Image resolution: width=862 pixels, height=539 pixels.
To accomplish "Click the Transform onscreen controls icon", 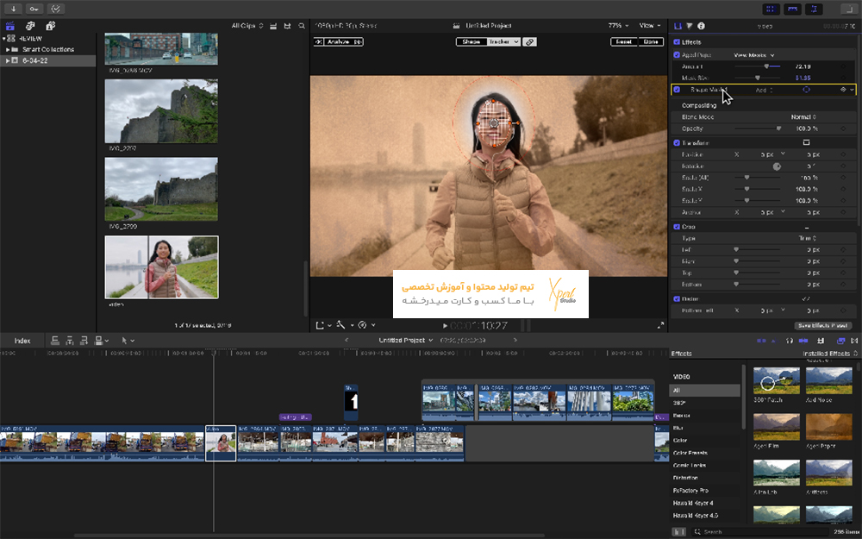I will [807, 142].
